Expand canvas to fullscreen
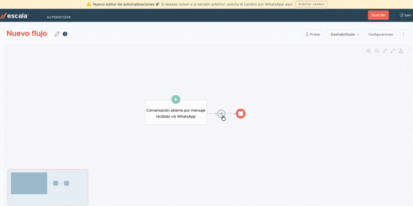This screenshot has width=413, height=206. pos(393,51)
